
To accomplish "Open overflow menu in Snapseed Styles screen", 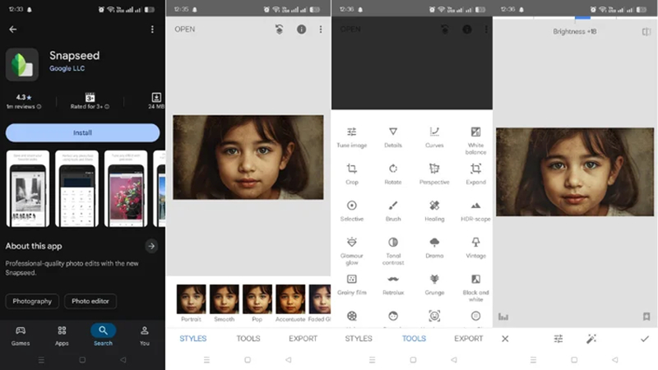I will 321,30.
